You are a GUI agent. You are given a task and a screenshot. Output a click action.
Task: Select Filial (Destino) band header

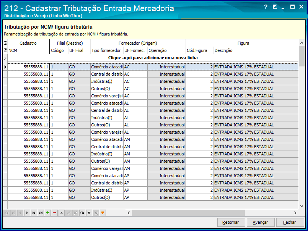coord(70,43)
